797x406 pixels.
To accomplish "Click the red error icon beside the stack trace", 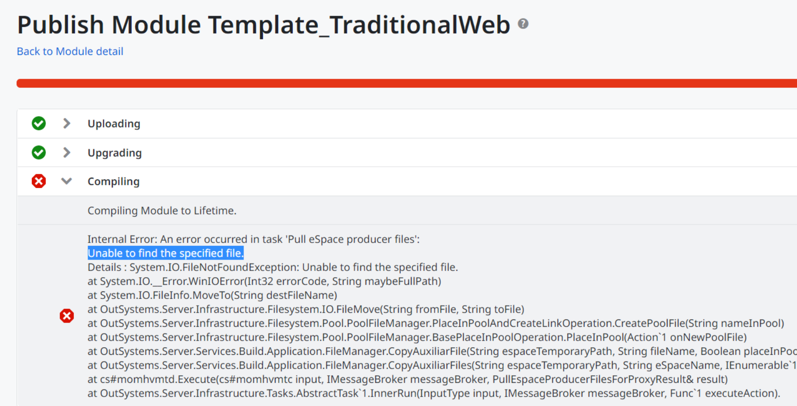I will [67, 316].
